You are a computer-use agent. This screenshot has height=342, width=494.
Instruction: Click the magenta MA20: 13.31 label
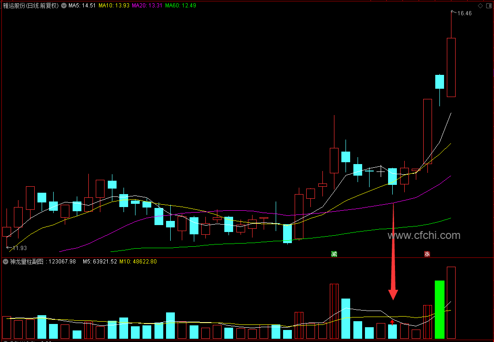pos(147,6)
